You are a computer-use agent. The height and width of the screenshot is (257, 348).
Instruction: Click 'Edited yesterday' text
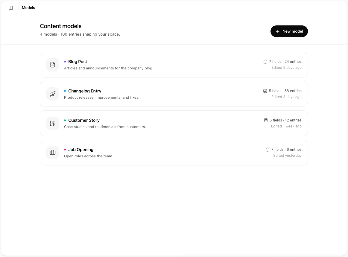point(288,155)
